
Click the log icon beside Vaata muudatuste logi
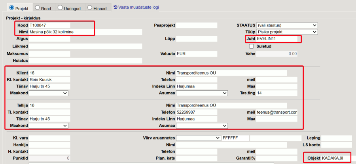116,7
